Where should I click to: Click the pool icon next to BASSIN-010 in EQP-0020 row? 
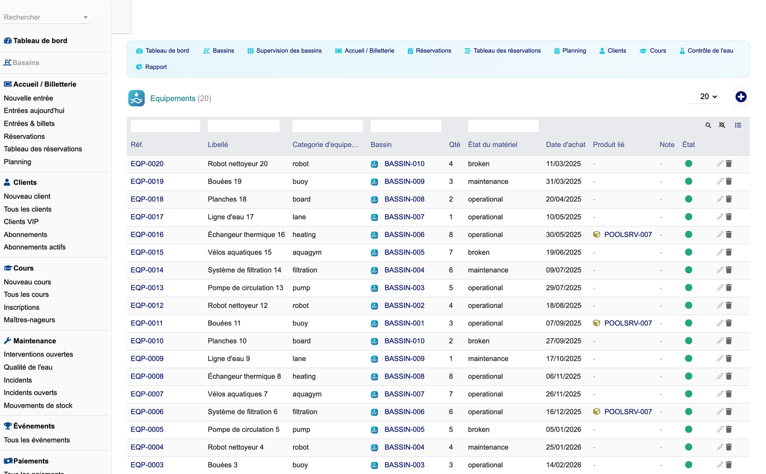(374, 164)
